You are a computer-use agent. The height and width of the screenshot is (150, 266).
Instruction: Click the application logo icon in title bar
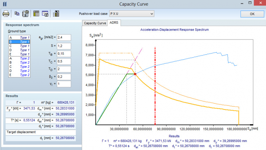pos(5,4)
